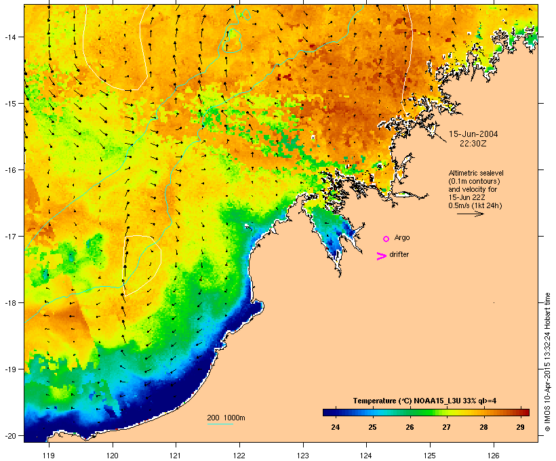The width and height of the screenshot is (556, 461).
Task: Click the 'Argo' legend label
Action: (x=402, y=237)
